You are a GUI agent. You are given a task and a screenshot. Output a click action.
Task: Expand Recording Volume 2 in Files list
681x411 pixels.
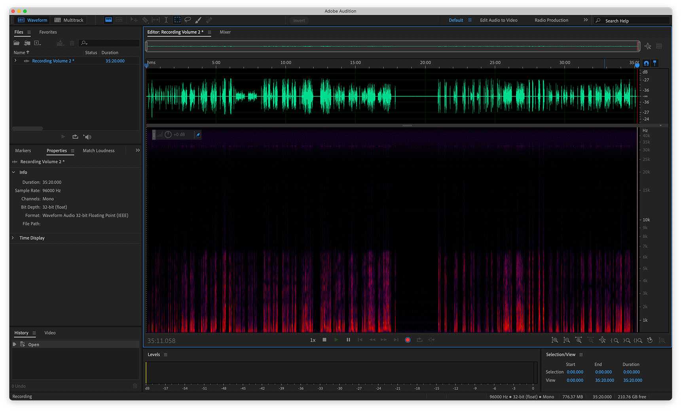pos(15,61)
